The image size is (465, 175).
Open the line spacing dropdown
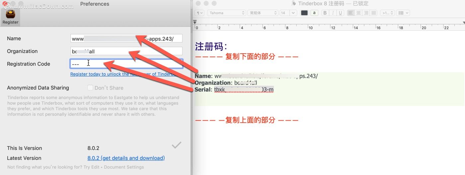pyautogui.click(x=387, y=13)
